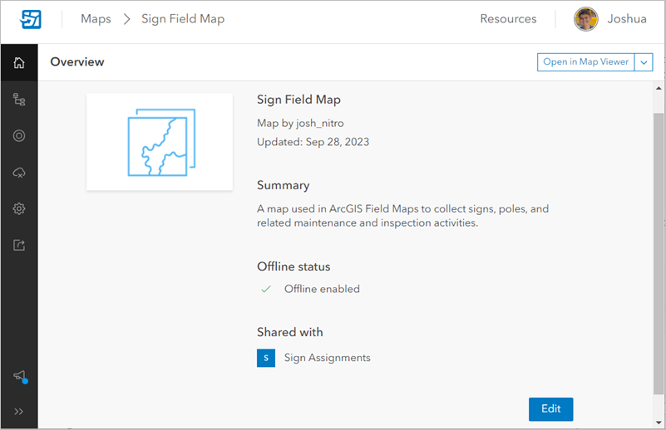
Task: Click the Shared with heading
Action: 290,332
